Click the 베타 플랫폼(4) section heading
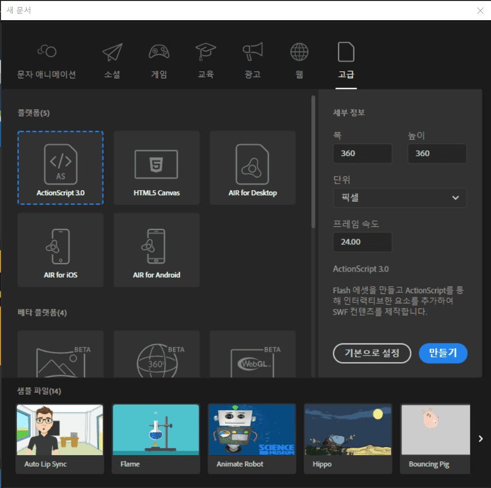 tap(42, 313)
